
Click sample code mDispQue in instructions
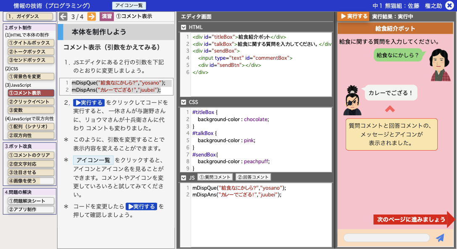click(x=118, y=83)
